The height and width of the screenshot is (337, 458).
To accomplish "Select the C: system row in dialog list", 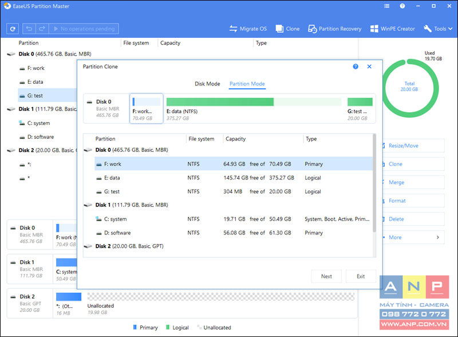I will point(234,219).
